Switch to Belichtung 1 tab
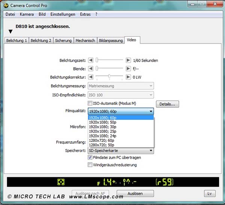Viewport: 225px width, 205px height. coord(16,41)
